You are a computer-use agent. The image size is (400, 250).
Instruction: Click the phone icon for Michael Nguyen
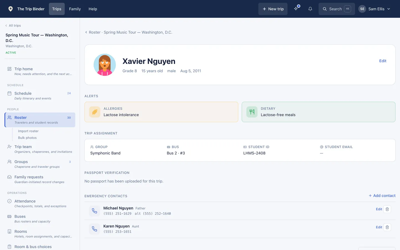click(x=94, y=211)
